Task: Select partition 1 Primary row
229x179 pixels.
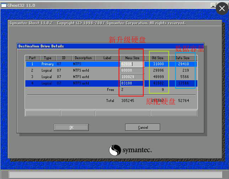Action: (111, 64)
